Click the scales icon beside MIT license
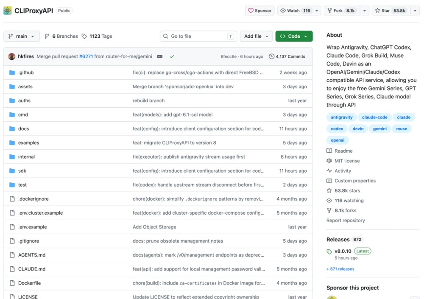 329,161
